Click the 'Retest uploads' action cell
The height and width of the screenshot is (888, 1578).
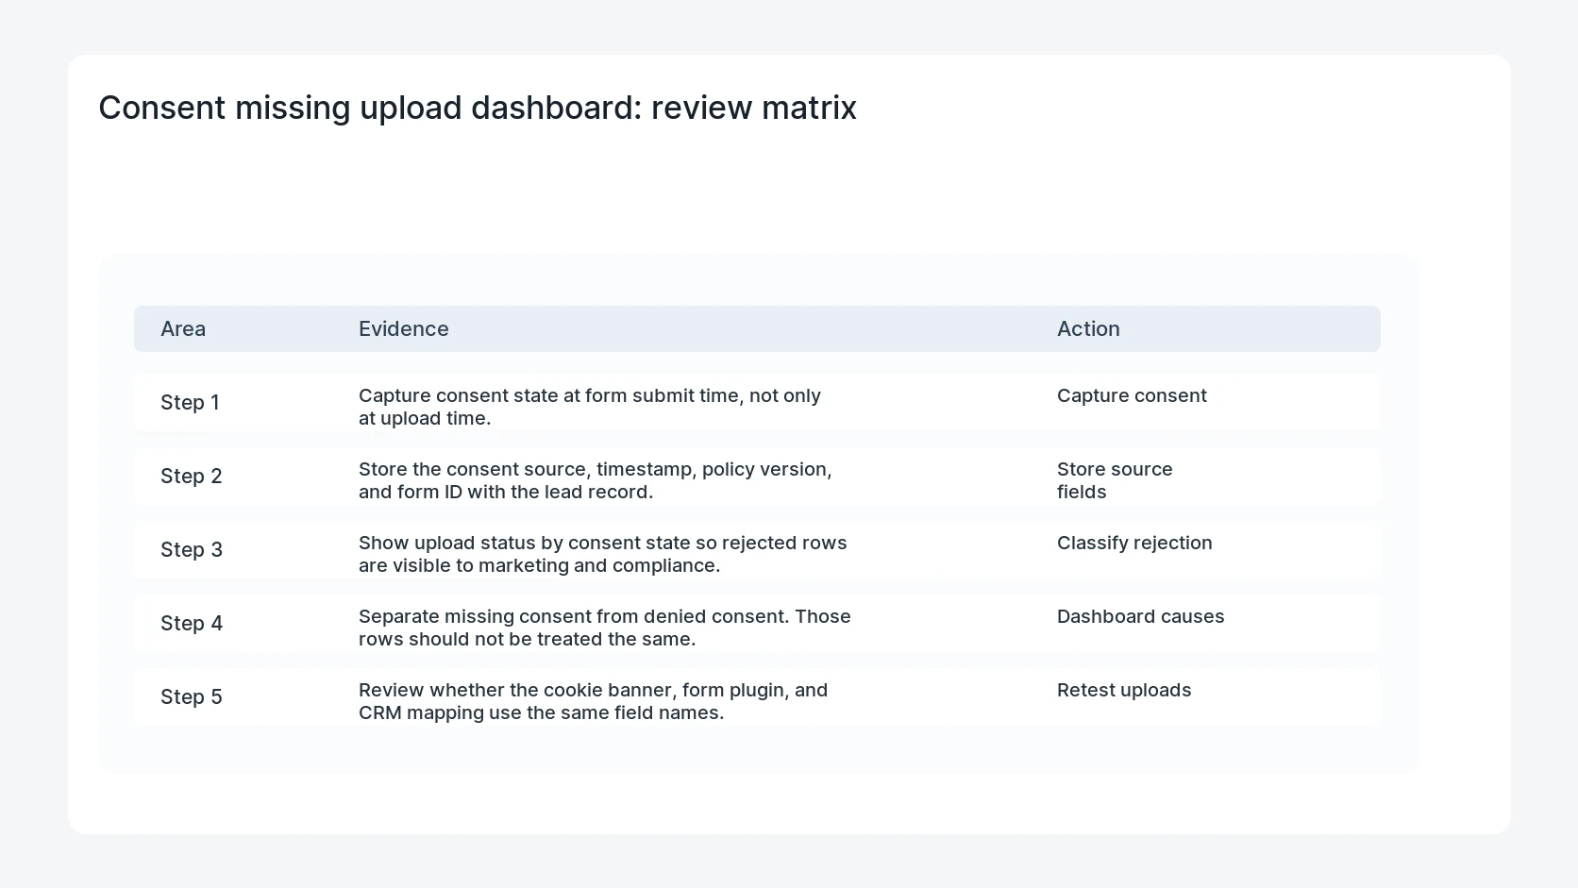[x=1124, y=690]
